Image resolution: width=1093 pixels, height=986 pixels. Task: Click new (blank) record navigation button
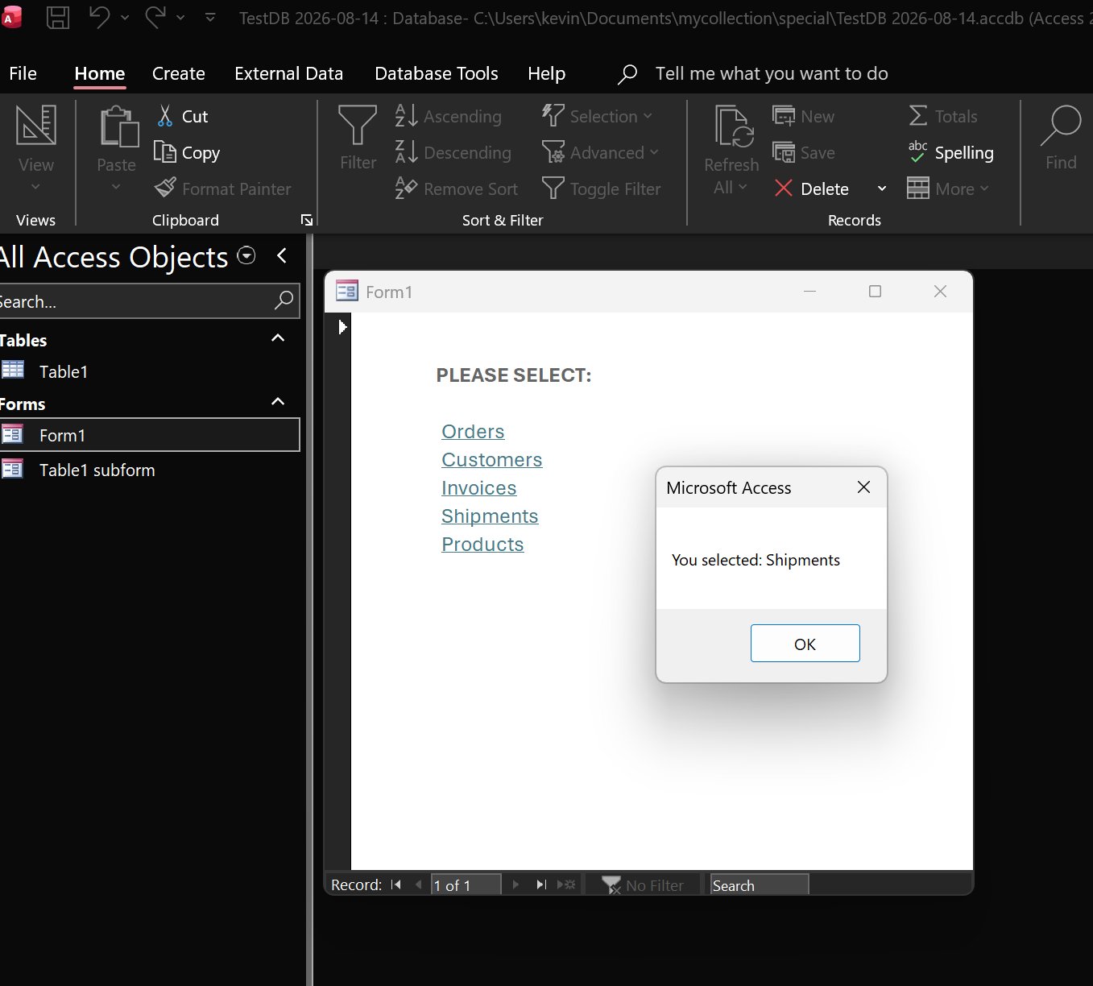[566, 884]
